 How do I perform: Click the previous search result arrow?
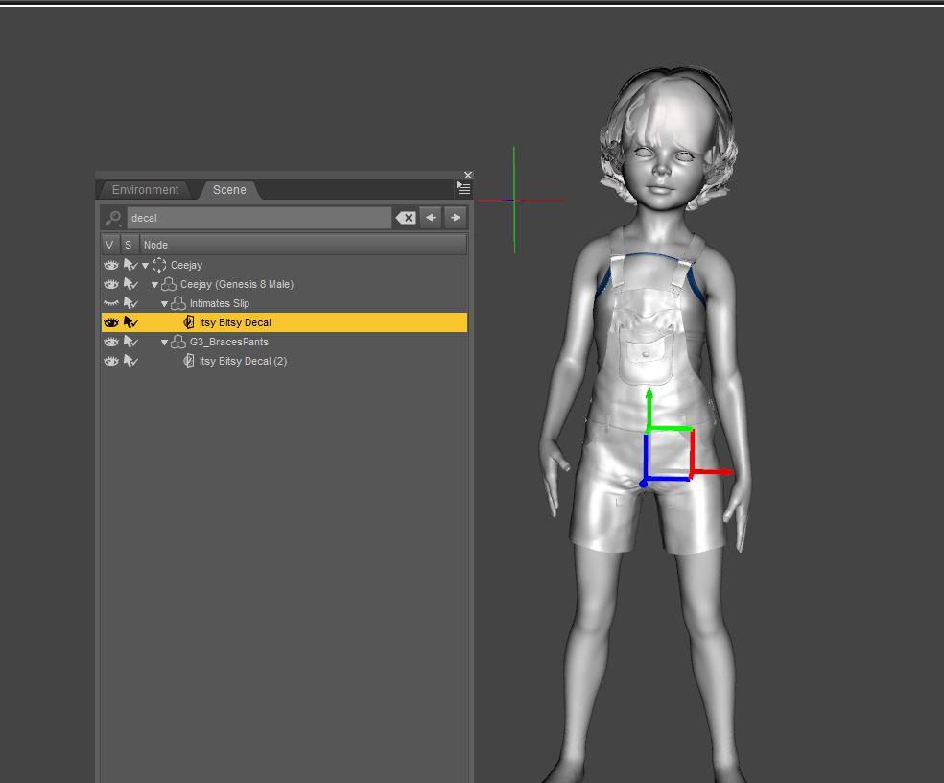(430, 217)
